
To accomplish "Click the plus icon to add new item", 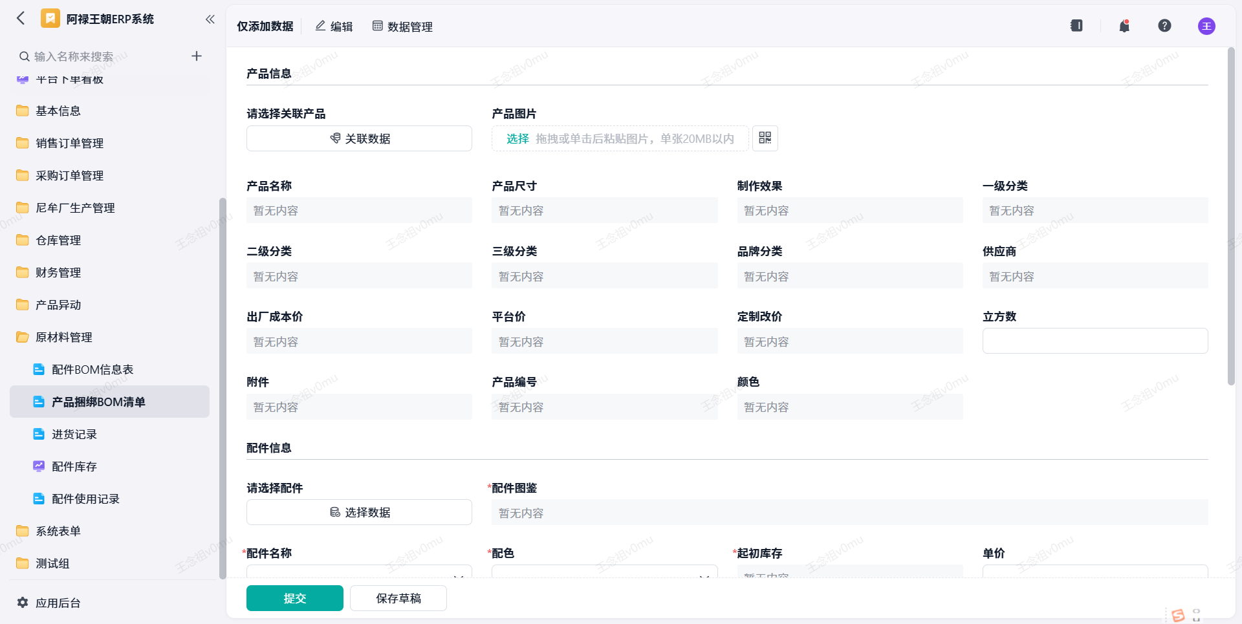I will (x=197, y=56).
